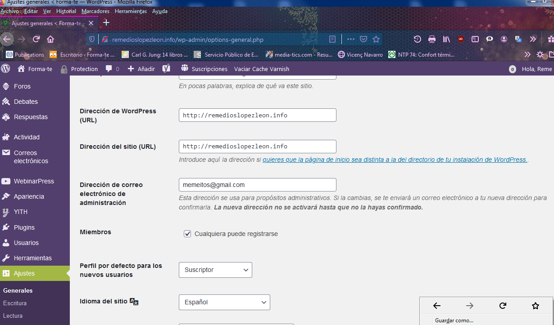Show site tracking protection shield info

pos(92,39)
